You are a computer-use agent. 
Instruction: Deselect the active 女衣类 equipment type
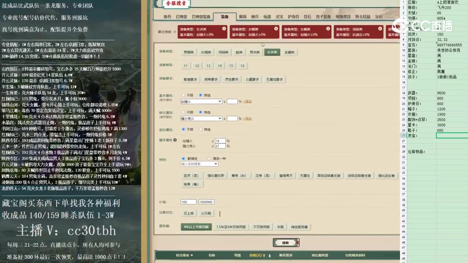tap(272, 52)
